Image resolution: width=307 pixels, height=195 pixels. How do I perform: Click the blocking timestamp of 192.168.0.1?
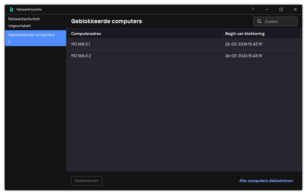point(244,44)
